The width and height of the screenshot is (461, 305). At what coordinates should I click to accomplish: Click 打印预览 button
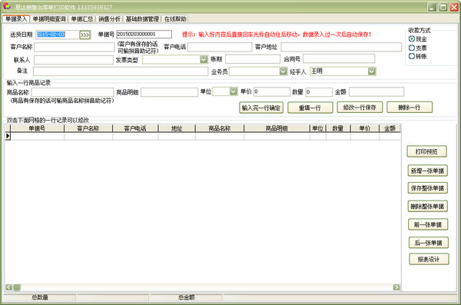(426, 151)
